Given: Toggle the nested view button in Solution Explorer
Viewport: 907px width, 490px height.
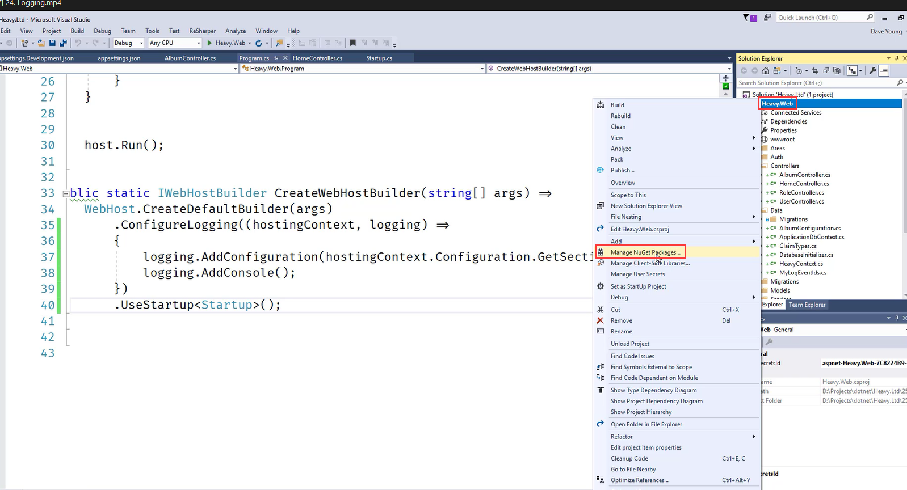Looking at the screenshot, I should click(852, 71).
